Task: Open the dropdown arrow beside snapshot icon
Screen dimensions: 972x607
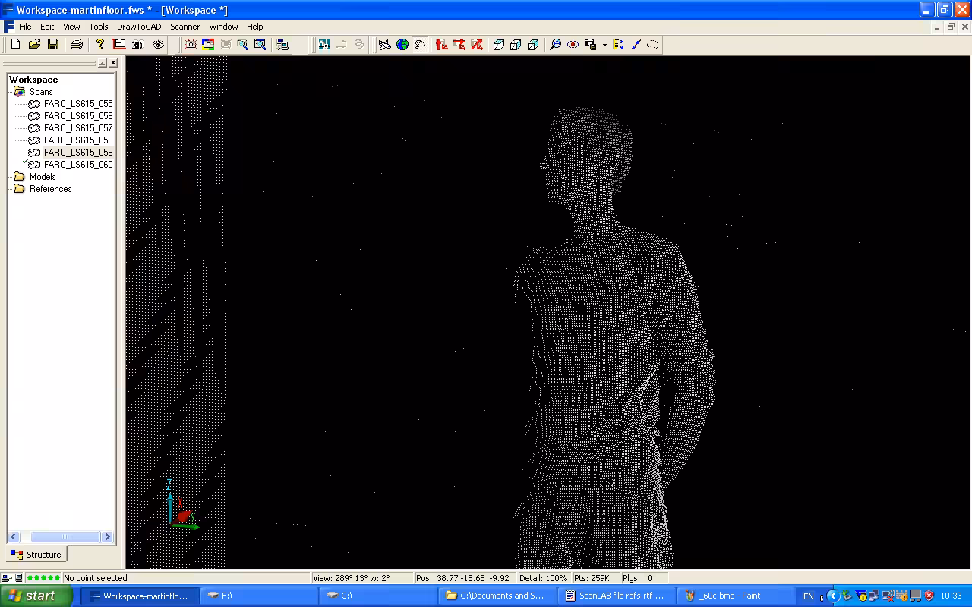Action: pos(604,45)
